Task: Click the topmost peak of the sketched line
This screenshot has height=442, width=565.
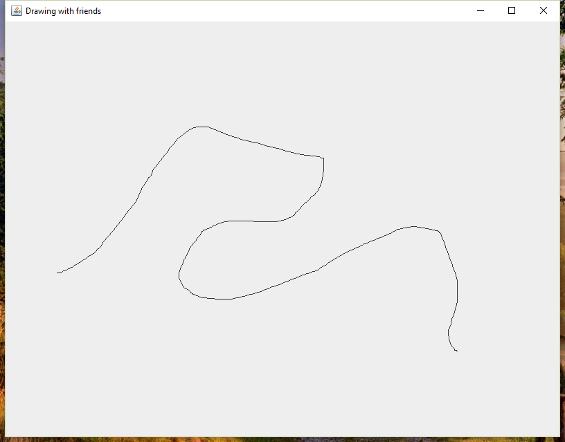Action: click(201, 126)
